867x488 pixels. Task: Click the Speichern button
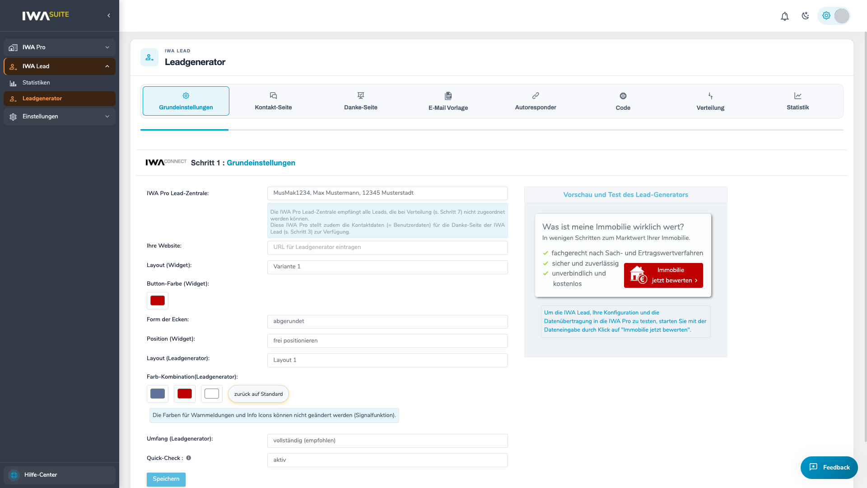[x=166, y=479]
